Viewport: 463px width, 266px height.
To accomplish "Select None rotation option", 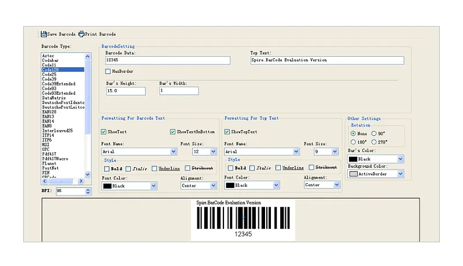I will [x=353, y=134].
